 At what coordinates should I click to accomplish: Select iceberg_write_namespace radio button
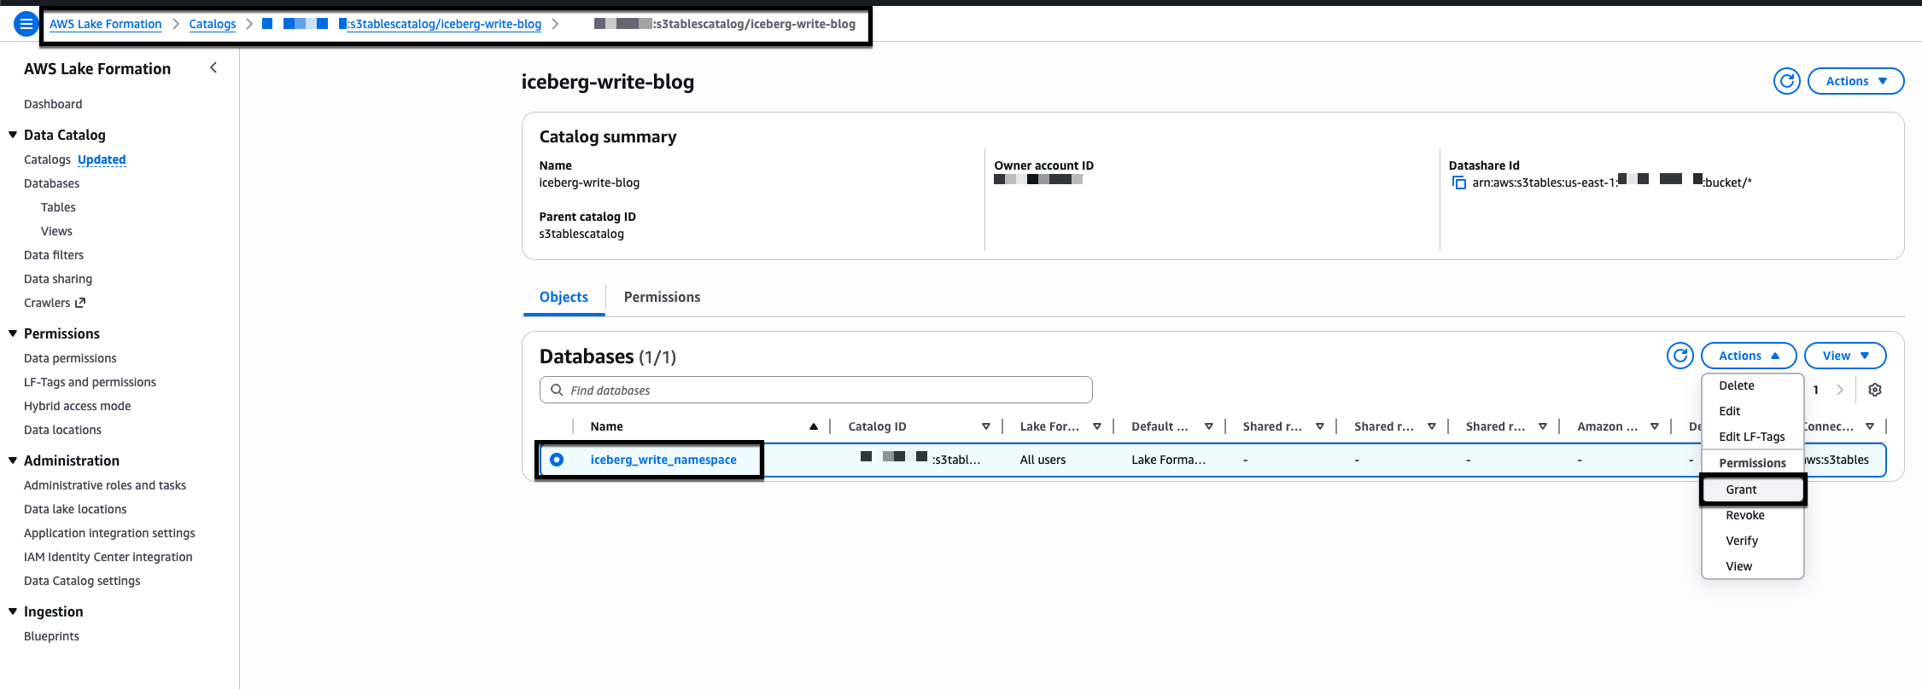click(557, 460)
